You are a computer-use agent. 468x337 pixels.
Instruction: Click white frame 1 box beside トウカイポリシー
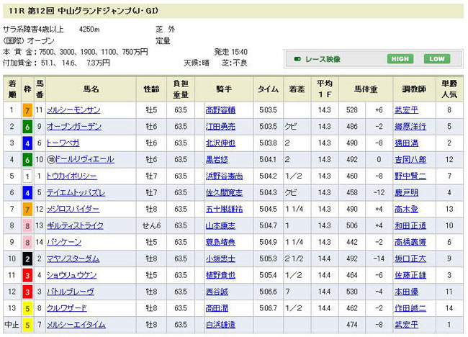[26, 176]
